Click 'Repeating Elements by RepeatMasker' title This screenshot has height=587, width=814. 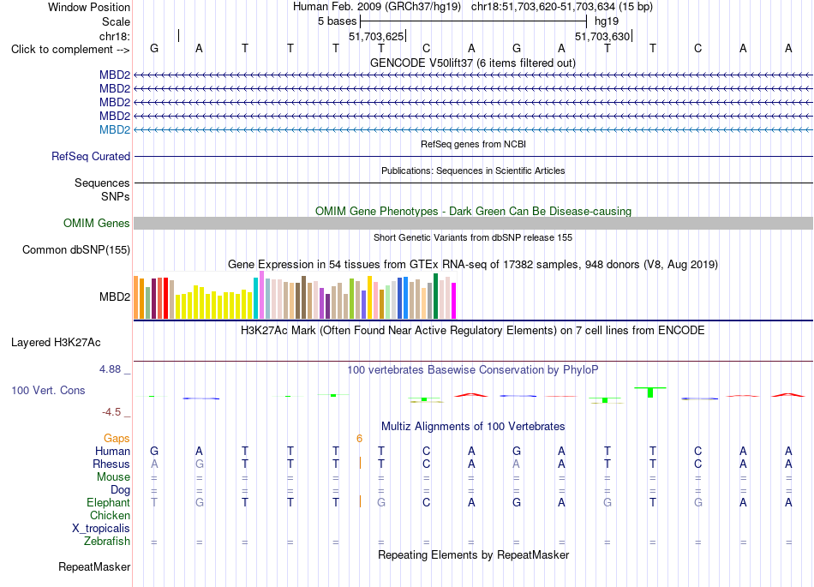[x=474, y=554]
